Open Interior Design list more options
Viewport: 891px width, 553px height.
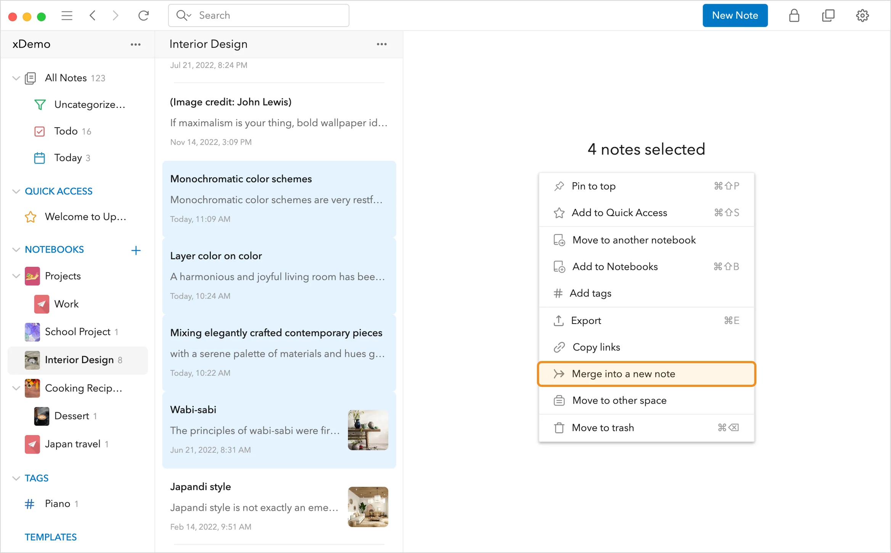pos(381,44)
